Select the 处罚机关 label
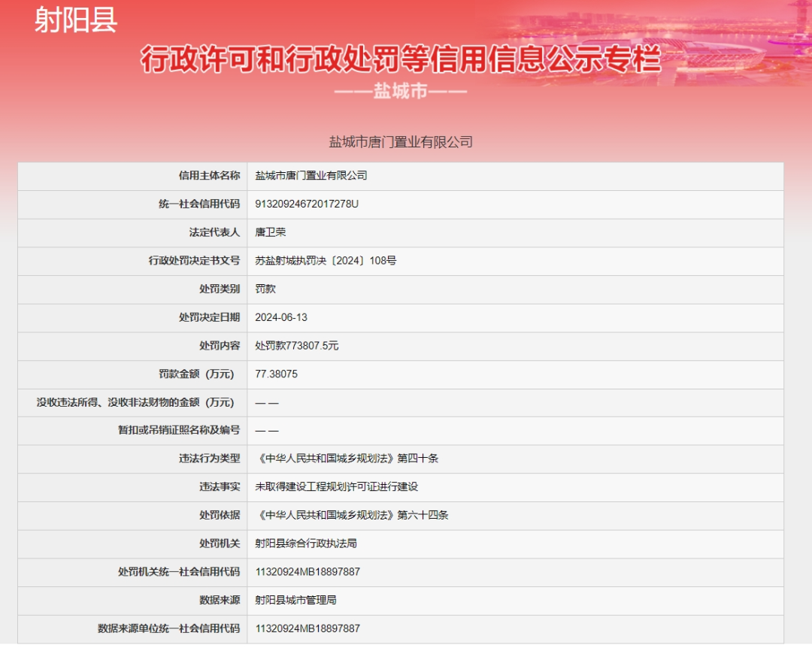The width and height of the screenshot is (812, 648). (x=220, y=544)
